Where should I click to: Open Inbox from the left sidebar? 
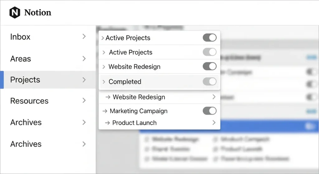click(x=20, y=37)
